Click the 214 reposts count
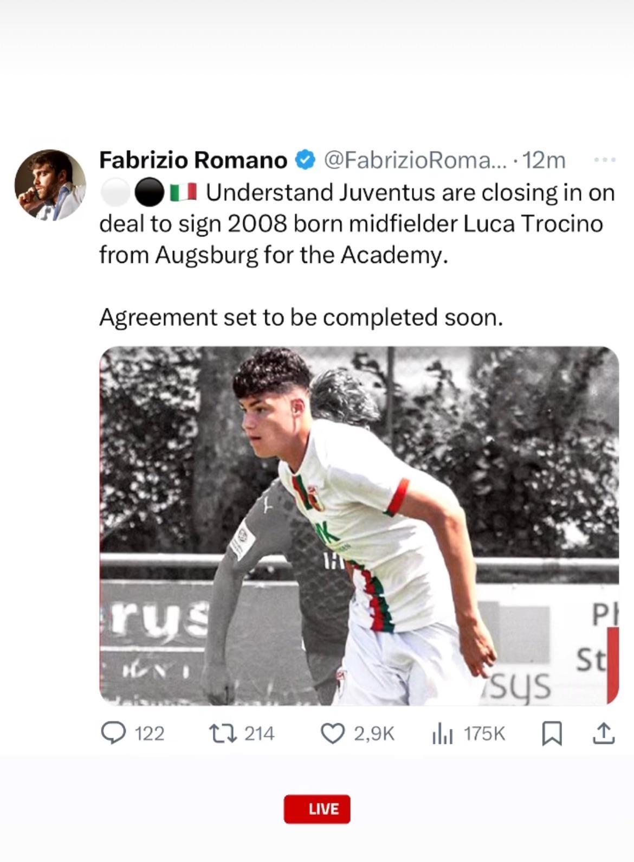 tap(259, 734)
